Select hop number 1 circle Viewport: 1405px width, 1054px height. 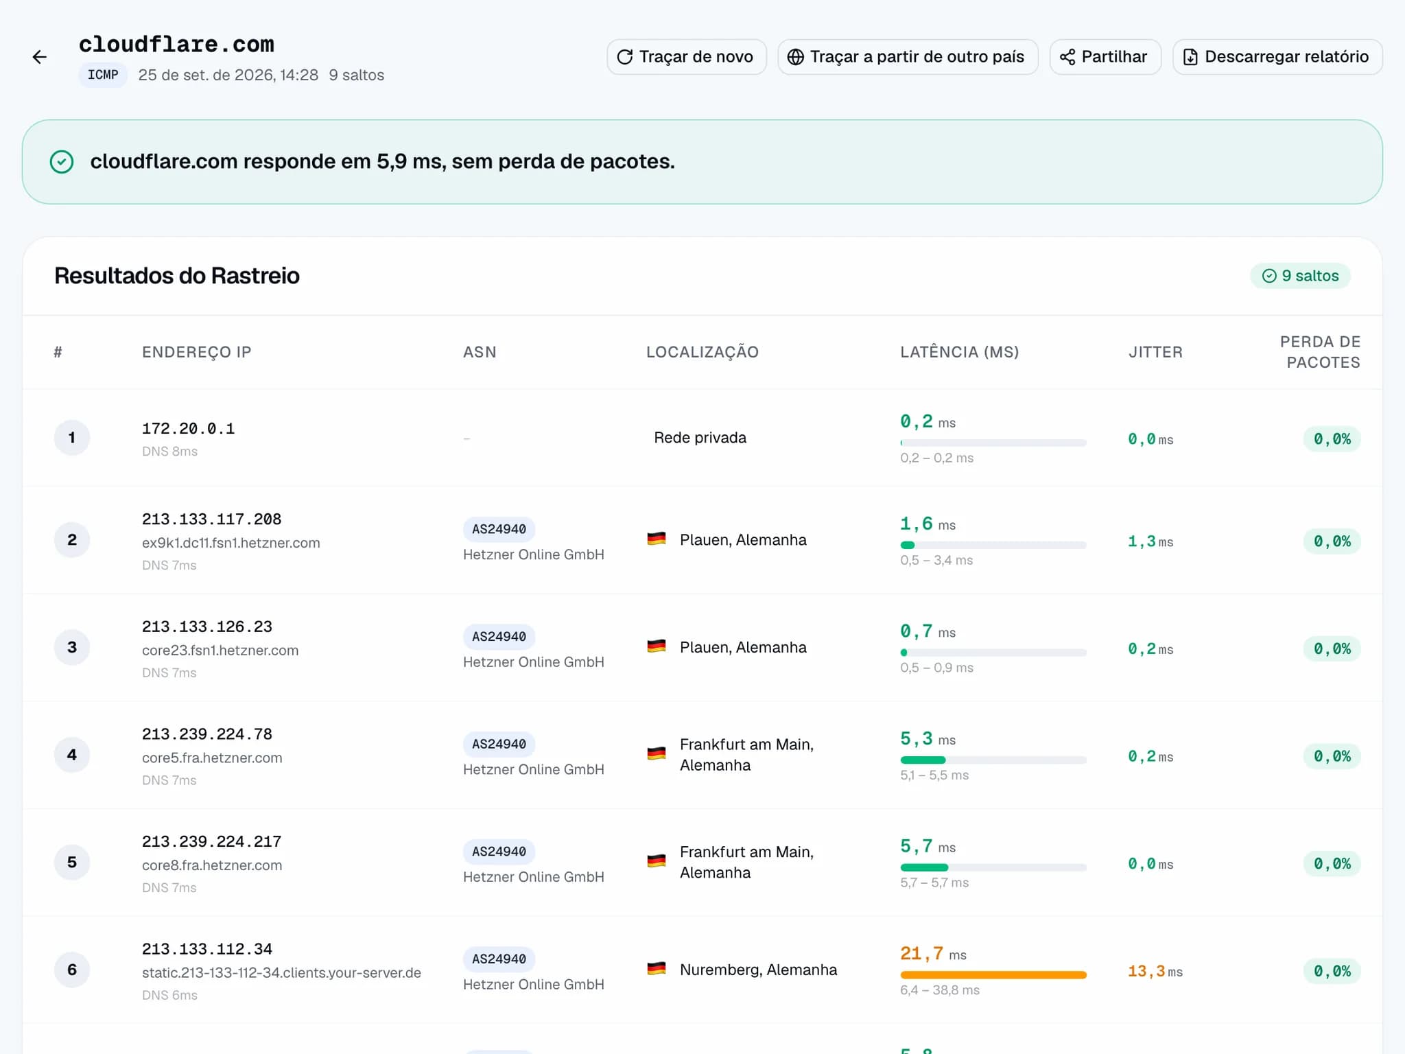tap(72, 438)
